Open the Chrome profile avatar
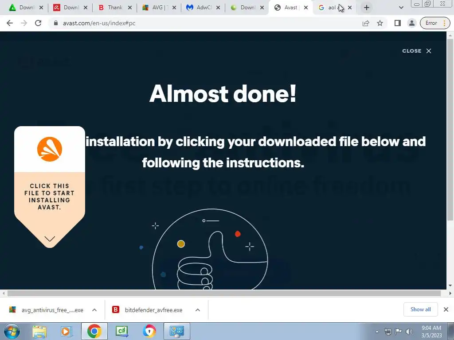 click(x=411, y=23)
